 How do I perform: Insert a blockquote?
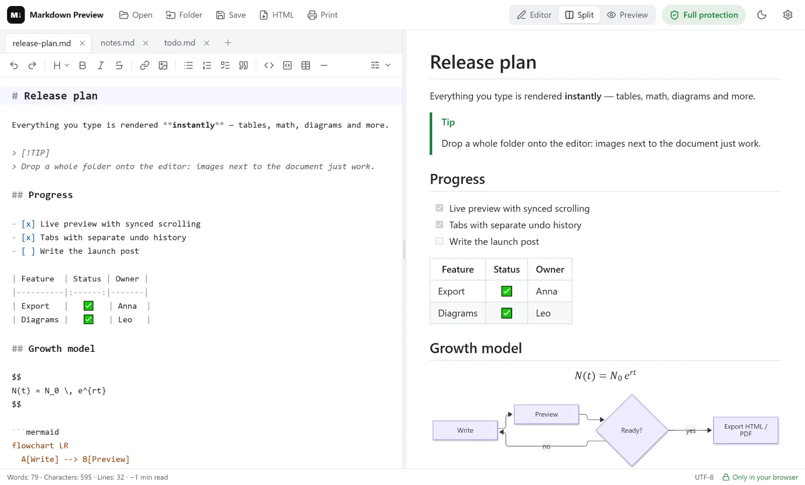(244, 65)
